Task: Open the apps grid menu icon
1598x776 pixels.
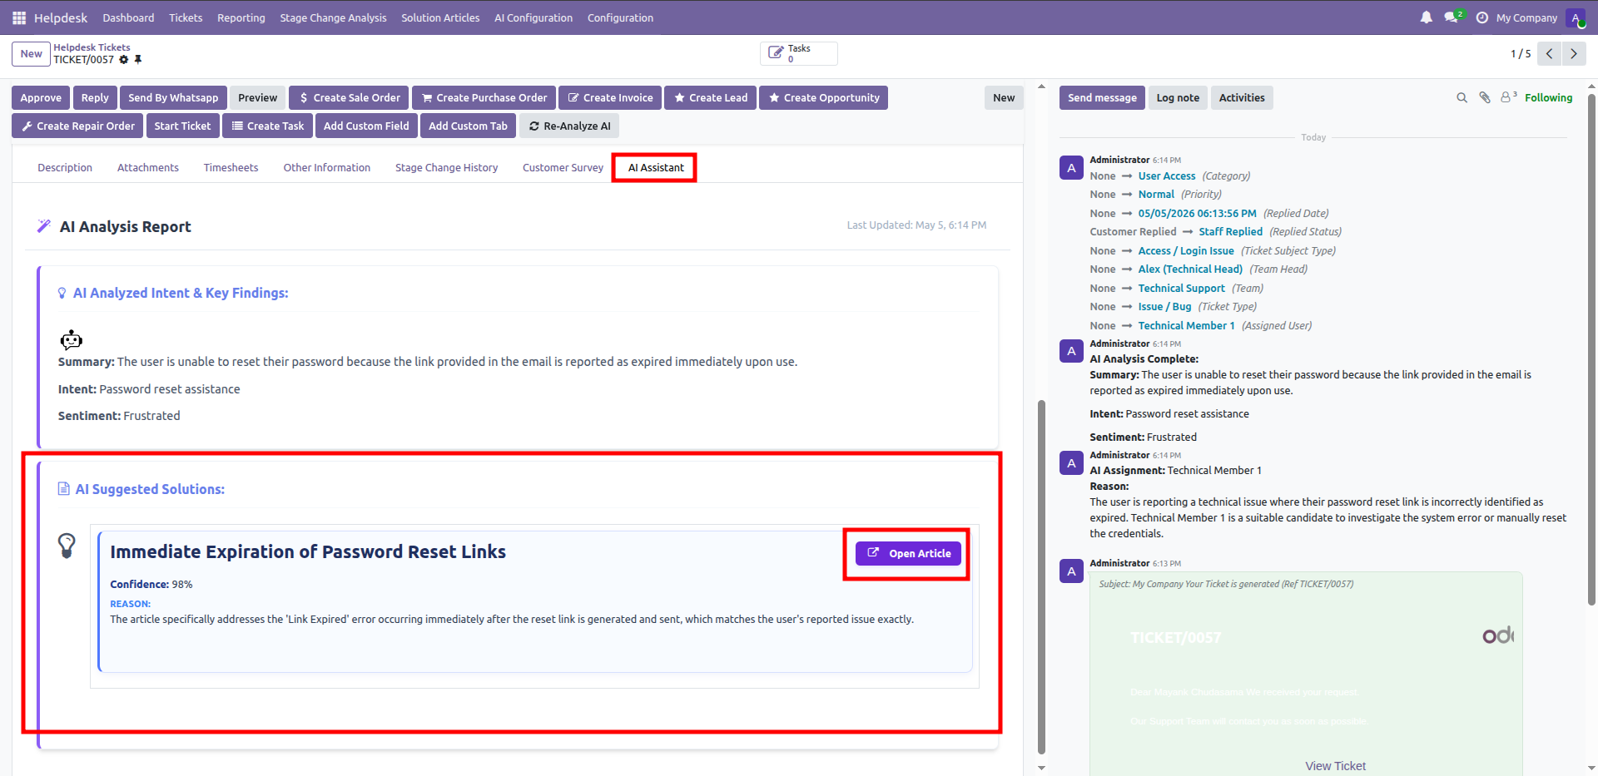Action: [x=19, y=17]
